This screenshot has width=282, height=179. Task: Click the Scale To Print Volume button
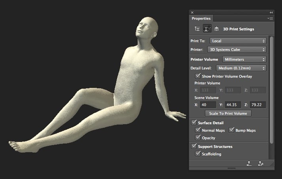coord(228,113)
